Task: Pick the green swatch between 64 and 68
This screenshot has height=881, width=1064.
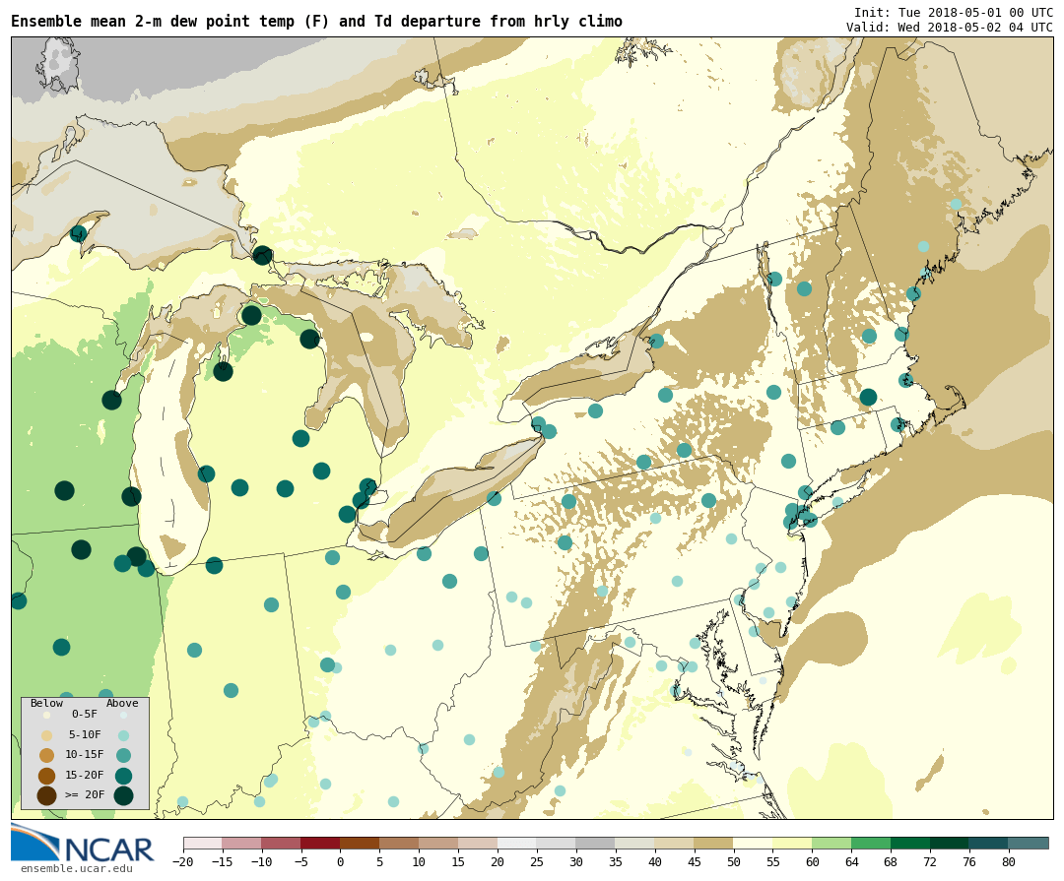Action: click(x=871, y=843)
